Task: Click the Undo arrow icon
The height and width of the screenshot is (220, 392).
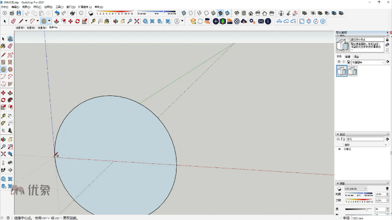Action: 57,13
